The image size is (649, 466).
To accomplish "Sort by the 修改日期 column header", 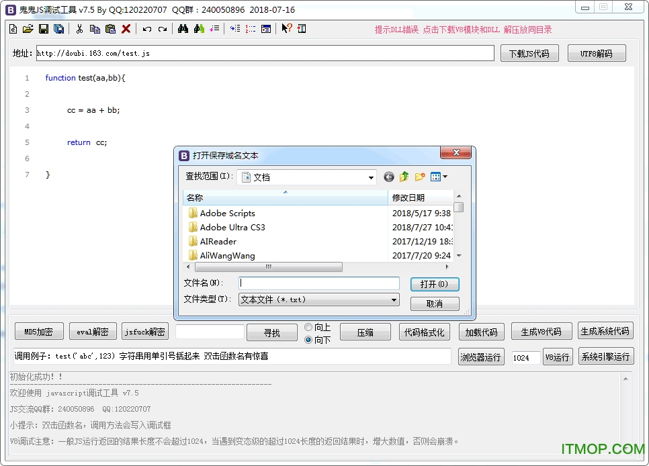I will pos(421,198).
